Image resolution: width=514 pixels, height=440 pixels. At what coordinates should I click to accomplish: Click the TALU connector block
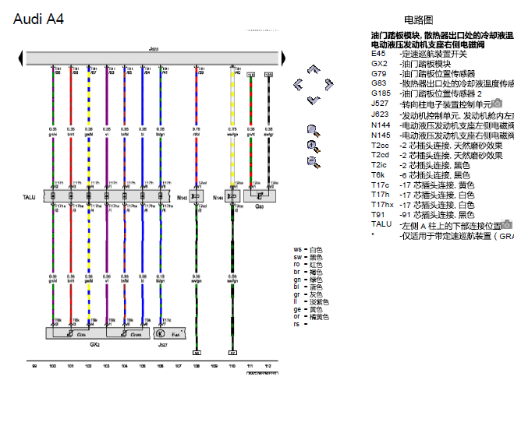point(107,195)
